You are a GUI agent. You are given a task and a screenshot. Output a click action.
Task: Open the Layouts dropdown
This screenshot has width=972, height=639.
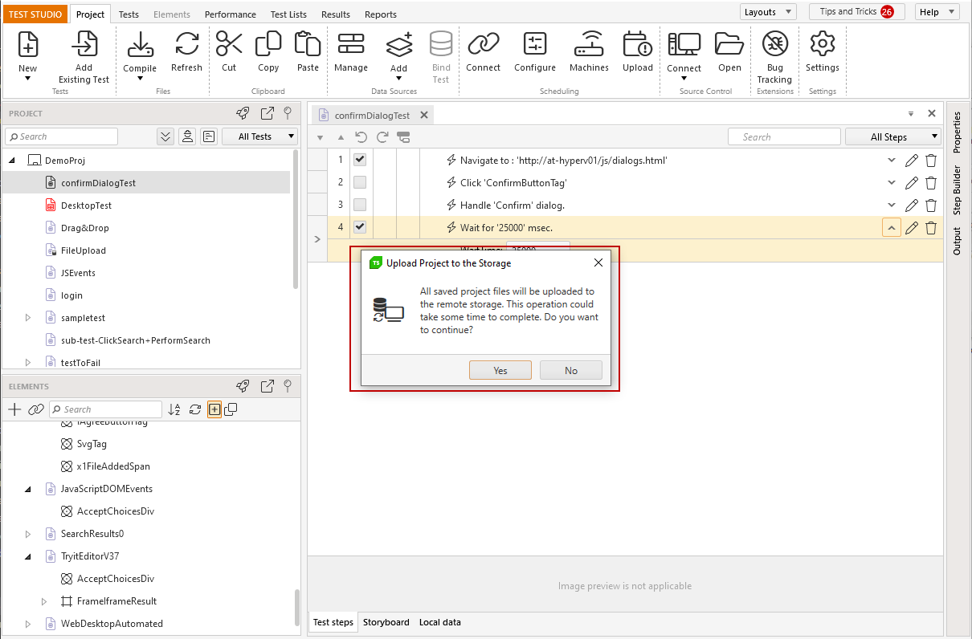768,12
